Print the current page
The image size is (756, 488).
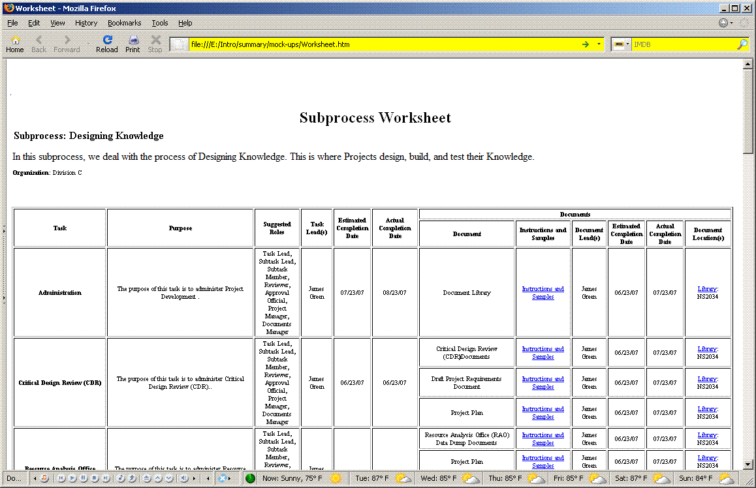(x=133, y=44)
